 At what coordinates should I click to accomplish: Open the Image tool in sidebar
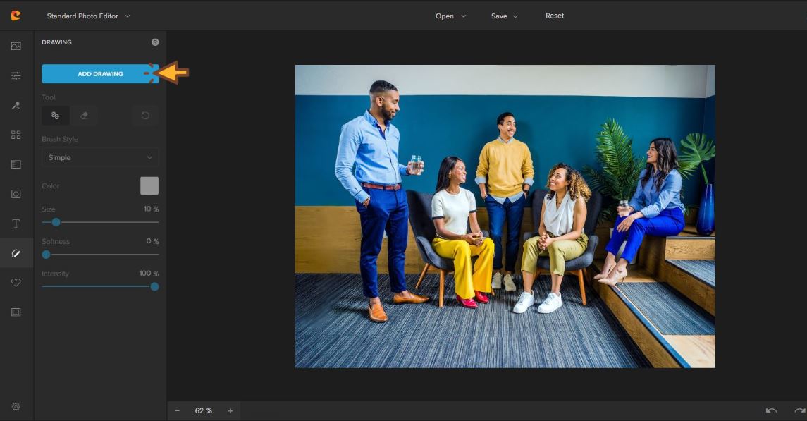tap(16, 46)
